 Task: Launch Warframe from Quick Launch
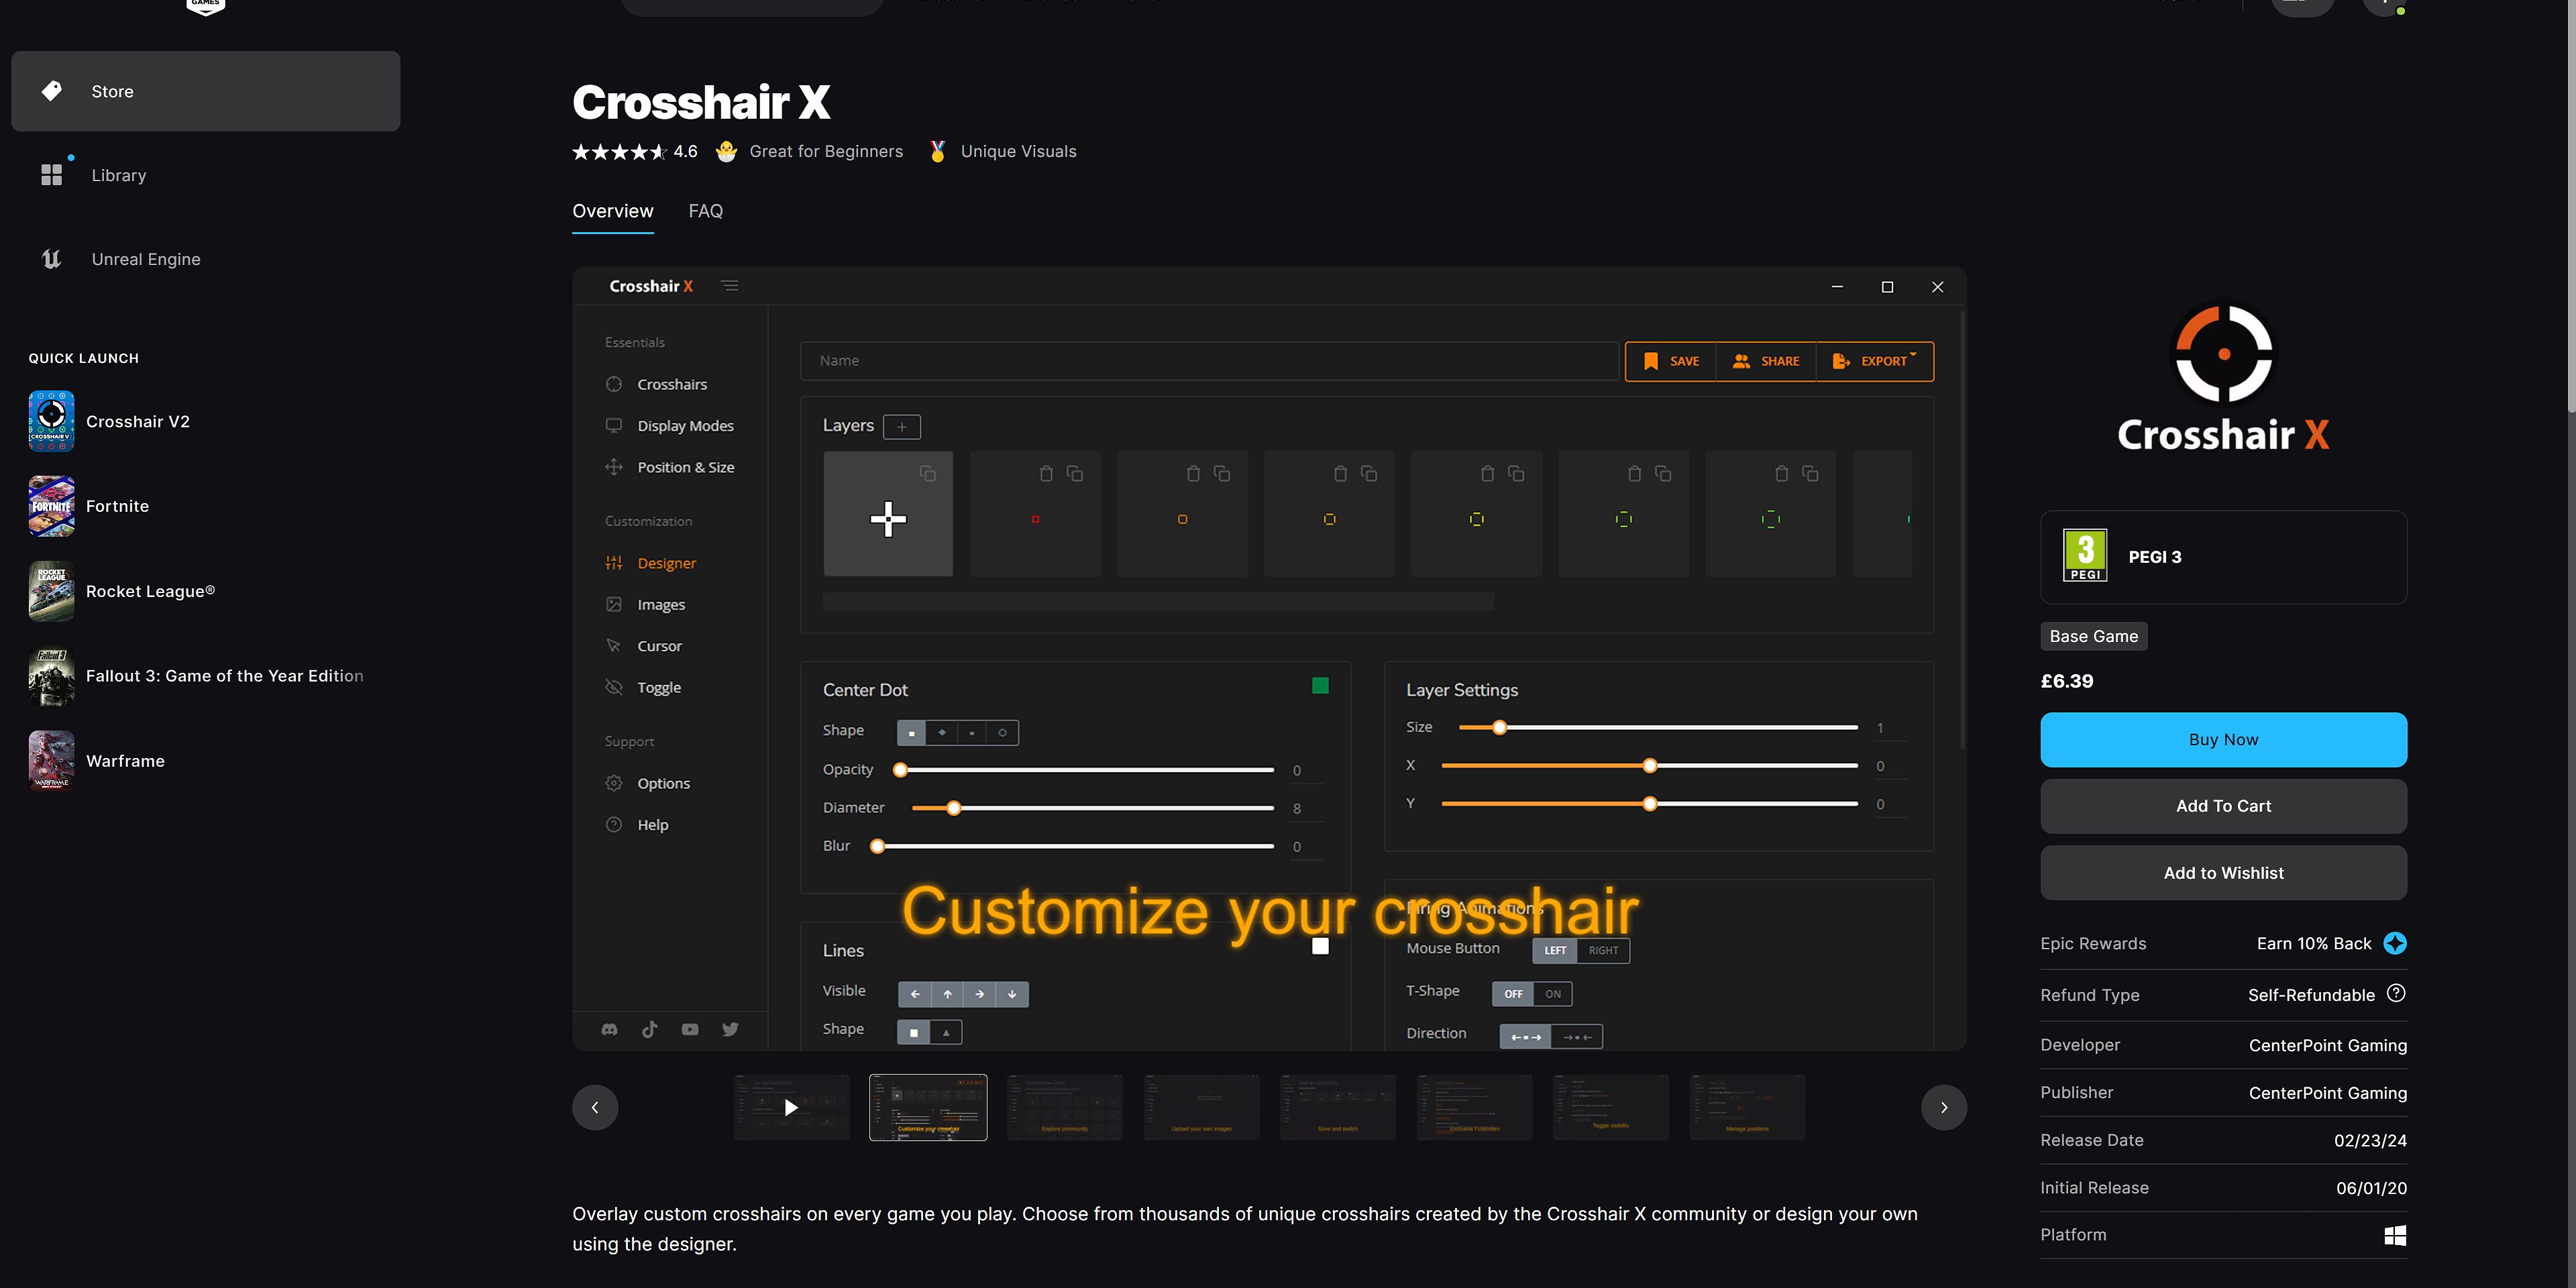[x=125, y=761]
